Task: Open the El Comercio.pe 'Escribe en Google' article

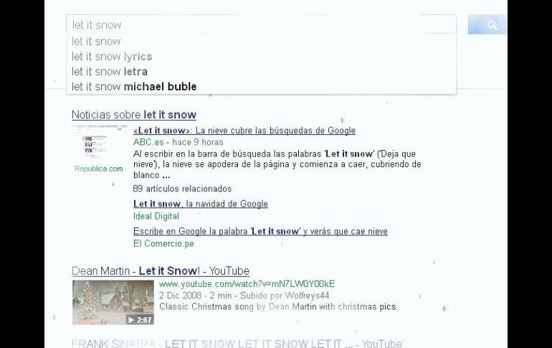Action: click(x=260, y=232)
